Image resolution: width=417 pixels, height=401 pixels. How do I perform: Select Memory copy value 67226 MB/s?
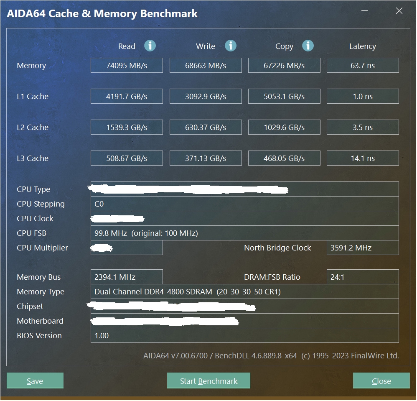click(284, 65)
